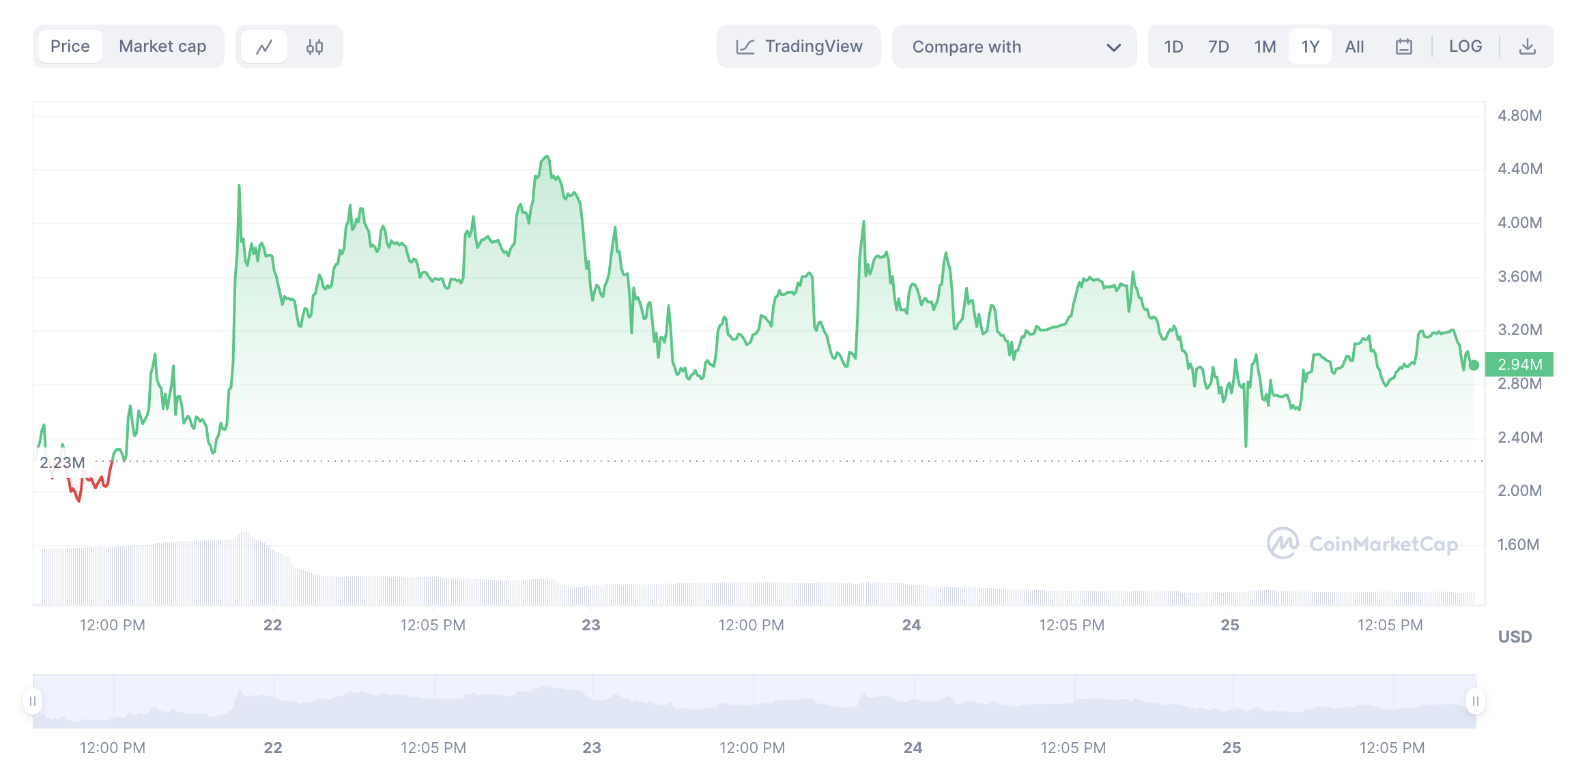Click the peak point of price line

(546, 157)
